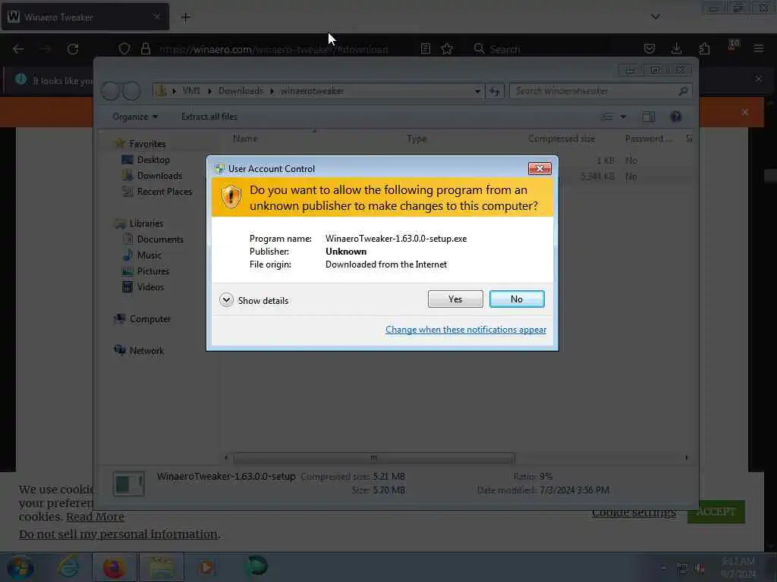Accept cookies with the ACCEPT button

coord(716,512)
